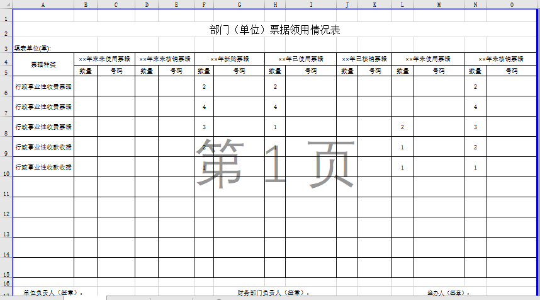540x300 pixels.
Task: Click cell N10 showing value 1
Action: [x=475, y=168]
